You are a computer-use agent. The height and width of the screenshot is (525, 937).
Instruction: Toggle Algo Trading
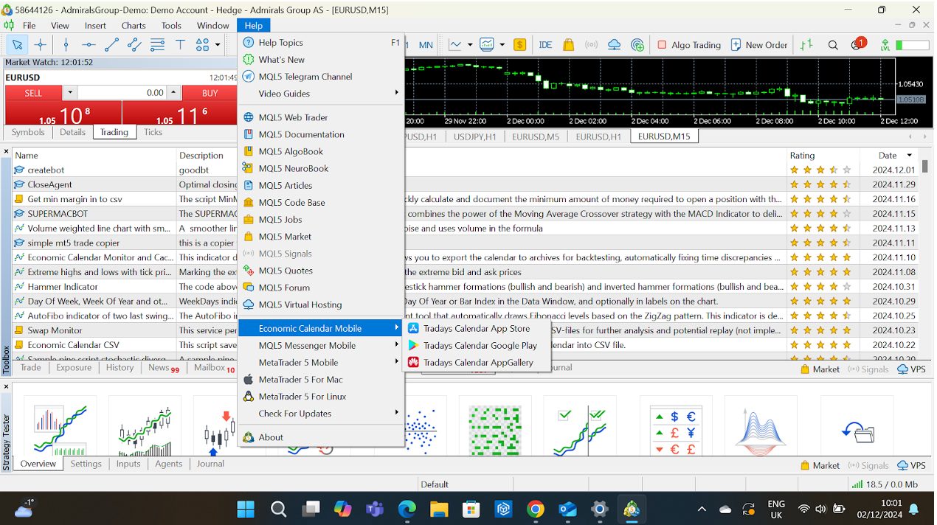[x=688, y=45]
